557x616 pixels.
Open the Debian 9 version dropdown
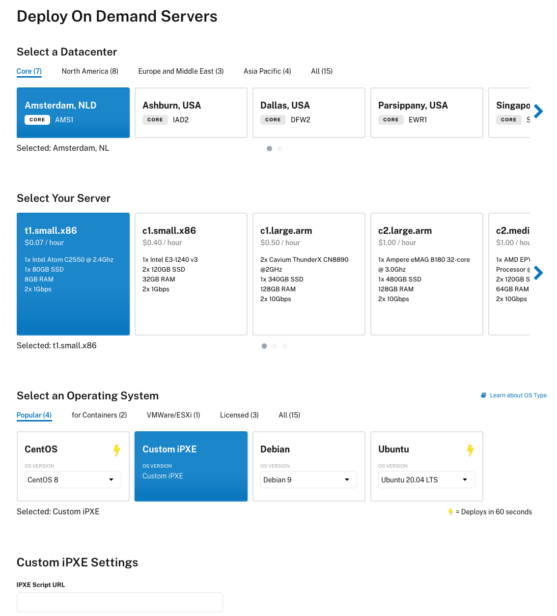pyautogui.click(x=308, y=480)
